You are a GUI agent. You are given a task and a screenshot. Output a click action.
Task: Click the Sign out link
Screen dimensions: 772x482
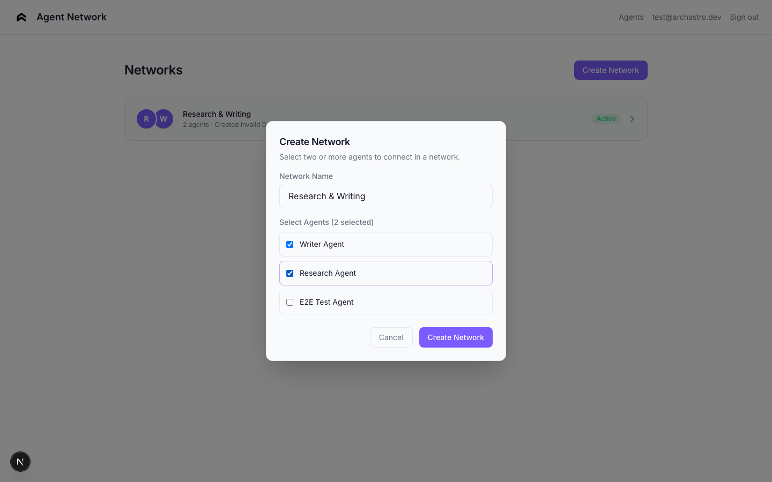[744, 17]
